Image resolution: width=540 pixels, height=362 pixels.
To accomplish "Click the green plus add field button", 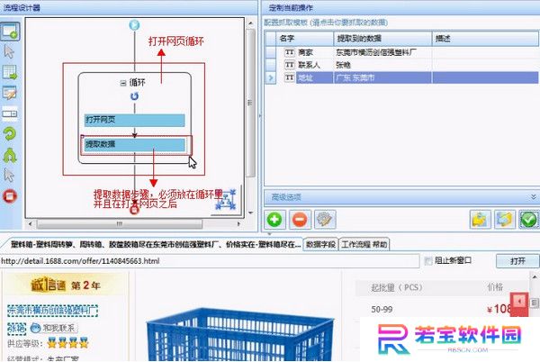I will pyautogui.click(x=274, y=220).
